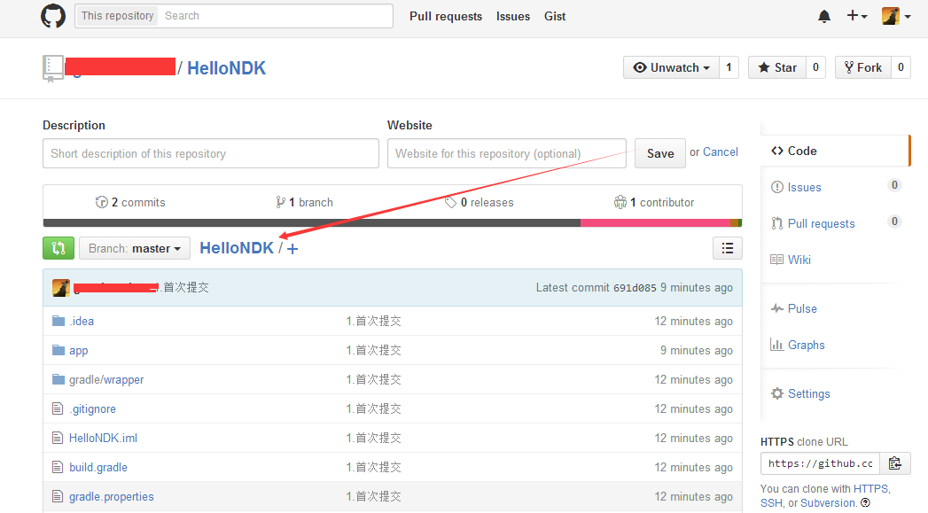Focus the Website input field
This screenshot has height=513, width=928.
coord(507,153)
